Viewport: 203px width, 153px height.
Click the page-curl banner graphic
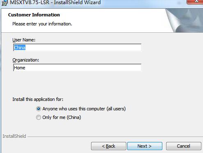(x=184, y=21)
